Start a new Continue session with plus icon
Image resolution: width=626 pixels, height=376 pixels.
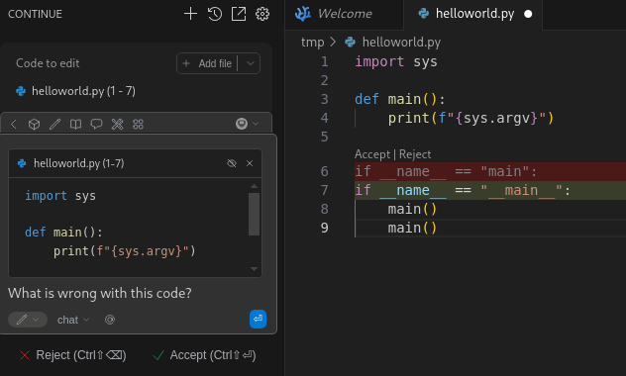click(x=190, y=14)
